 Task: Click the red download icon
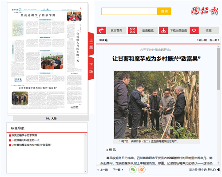click(x=163, y=31)
